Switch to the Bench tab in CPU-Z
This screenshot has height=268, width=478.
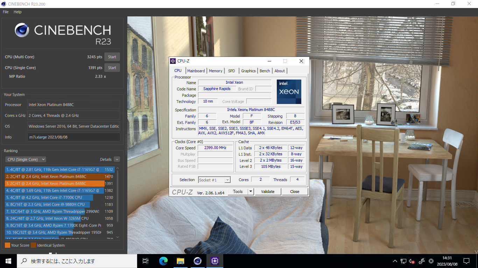click(x=265, y=71)
